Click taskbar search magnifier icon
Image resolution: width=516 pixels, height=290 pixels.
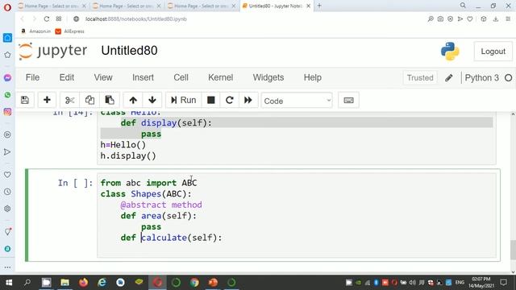click(27, 283)
